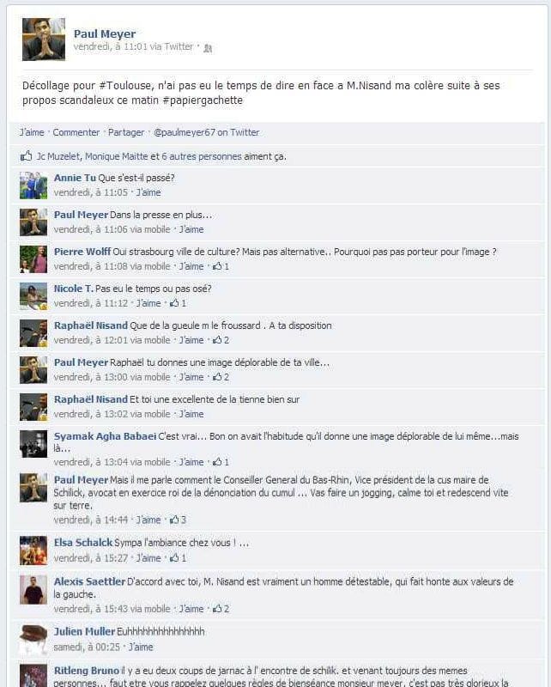Click the like-count thumb under Paul Meyer's 14:44 comment
This screenshot has height=687, width=551.
tap(174, 520)
